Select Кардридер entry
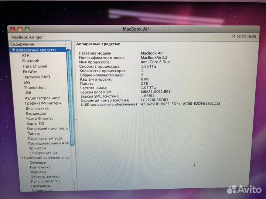This screenshot has height=199, width=266. pyautogui.click(x=36, y=114)
